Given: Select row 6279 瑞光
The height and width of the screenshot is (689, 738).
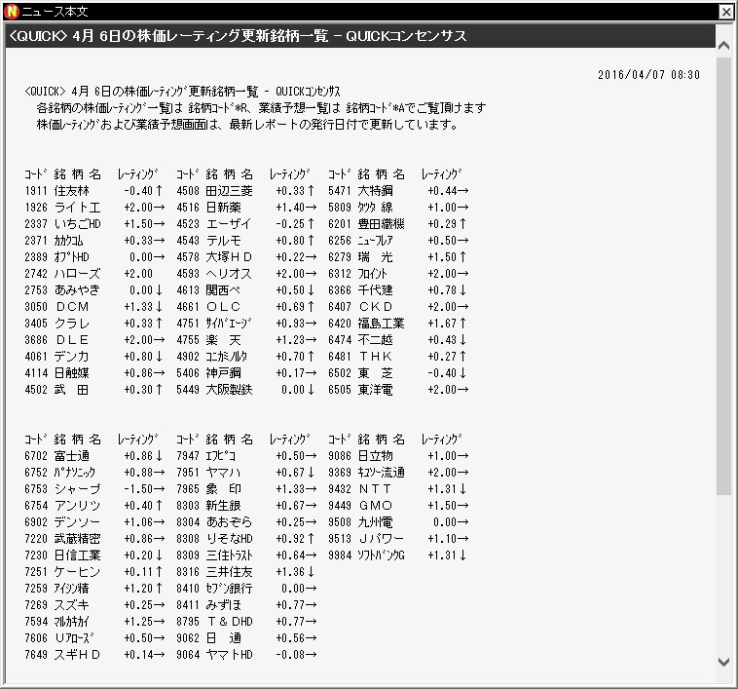Looking at the screenshot, I should coord(398,257).
